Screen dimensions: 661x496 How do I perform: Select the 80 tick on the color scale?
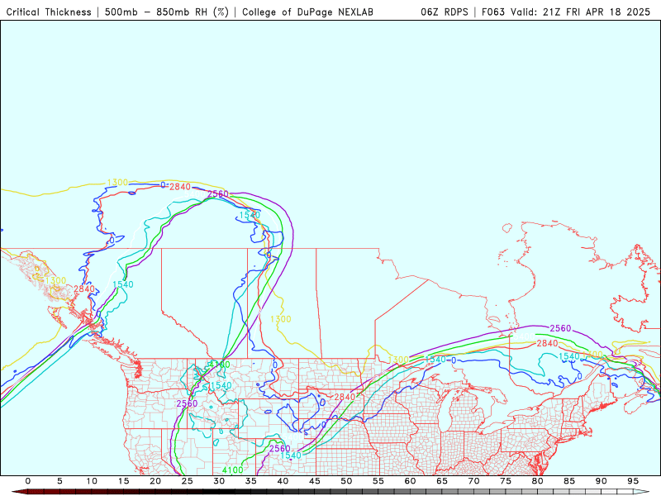[x=538, y=481]
